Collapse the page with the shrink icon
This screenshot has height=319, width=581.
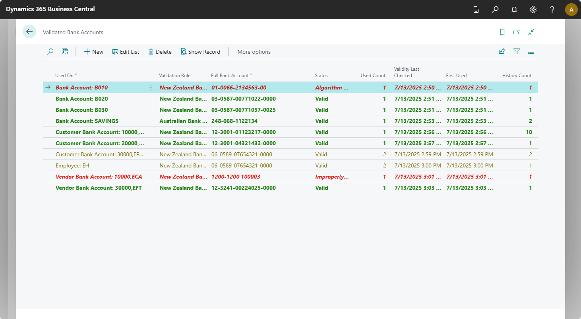click(531, 32)
